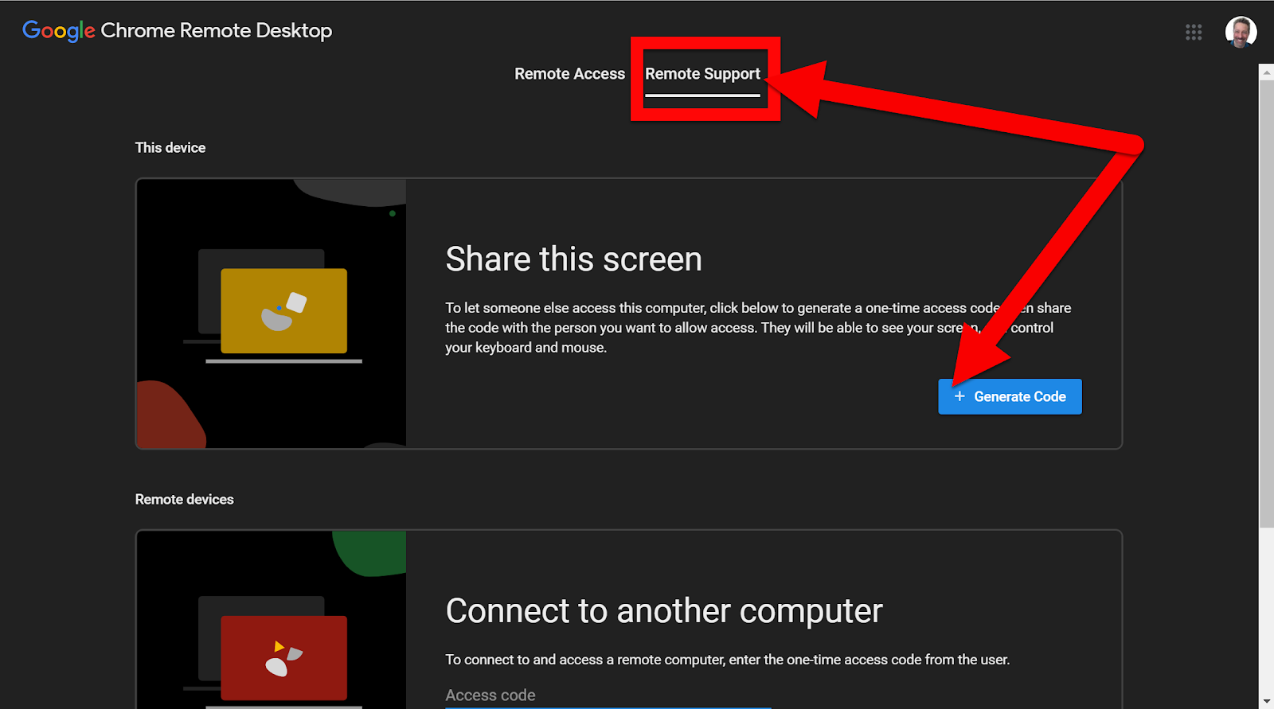Click the 'Remote devices' section label
The width and height of the screenshot is (1274, 709).
184,500
